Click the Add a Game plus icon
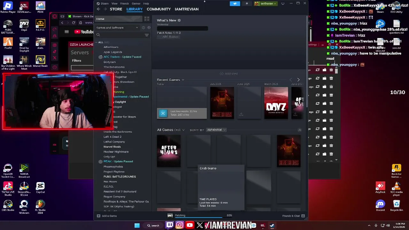Image resolution: width=409 pixels, height=230 pixels. [x=98, y=216]
